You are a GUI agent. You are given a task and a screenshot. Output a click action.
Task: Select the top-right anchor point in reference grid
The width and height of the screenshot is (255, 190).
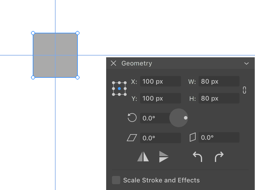click(x=125, y=83)
